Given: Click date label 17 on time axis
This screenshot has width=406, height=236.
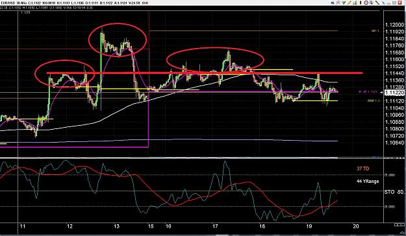Looking at the screenshot, I should pos(215,226).
